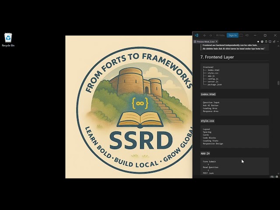Click 'Question Input' text
Image resolution: width=280 pixels, height=210 pixels.
(211, 102)
